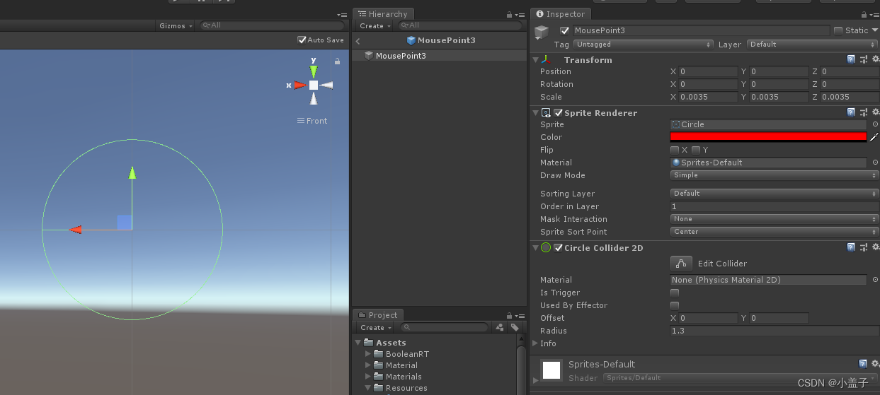Open the Layer dropdown
Image resolution: width=880 pixels, height=395 pixels.
812,45
